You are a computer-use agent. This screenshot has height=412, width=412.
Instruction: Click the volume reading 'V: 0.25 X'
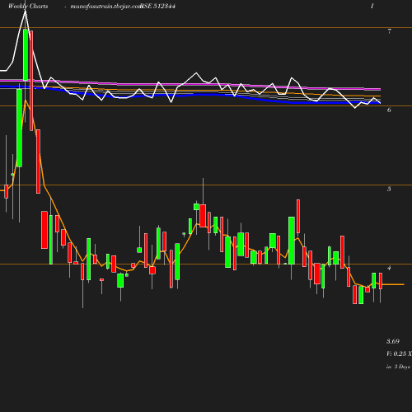[x=399, y=353]
